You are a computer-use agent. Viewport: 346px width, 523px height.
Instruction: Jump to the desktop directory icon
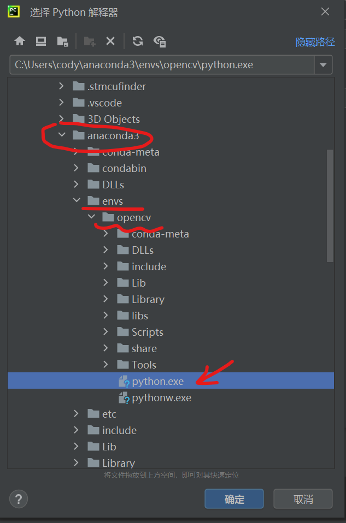tap(41, 41)
